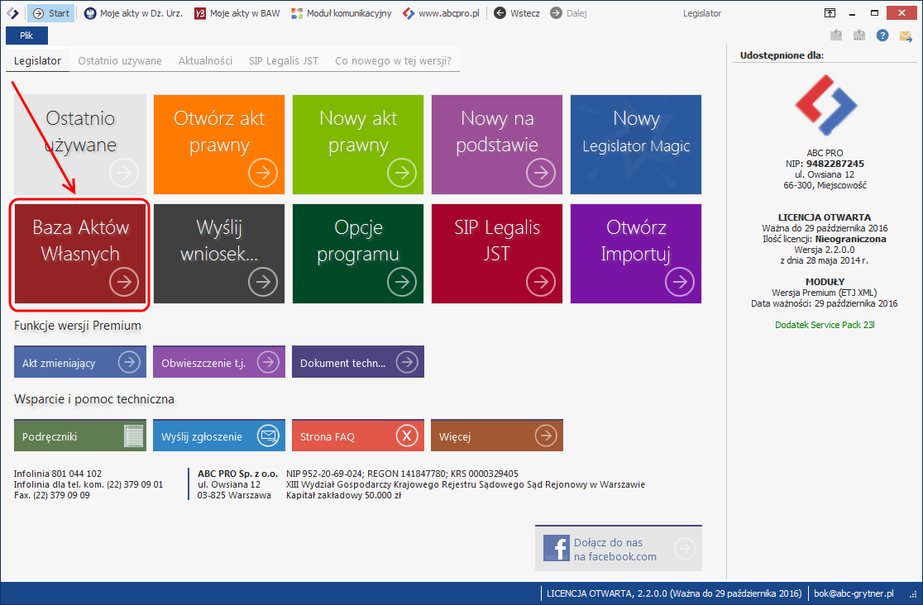
Task: Click the license status text in the status bar
Action: click(x=674, y=593)
